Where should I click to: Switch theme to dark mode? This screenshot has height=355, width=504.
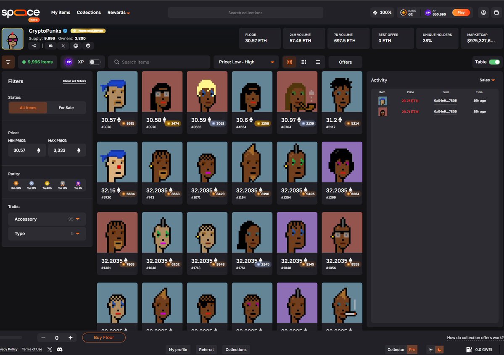tap(440, 349)
